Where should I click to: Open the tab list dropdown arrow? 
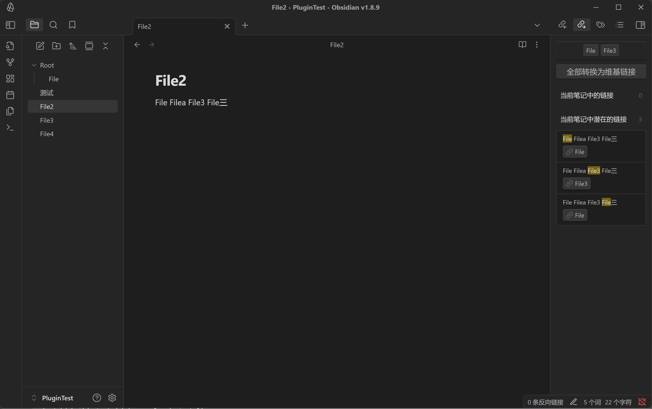537,25
